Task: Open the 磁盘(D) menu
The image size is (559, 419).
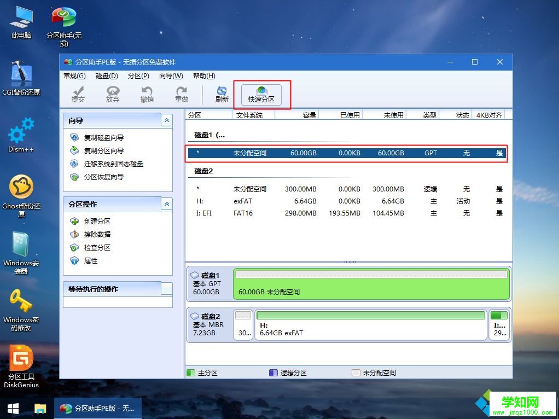Action: pyautogui.click(x=107, y=76)
